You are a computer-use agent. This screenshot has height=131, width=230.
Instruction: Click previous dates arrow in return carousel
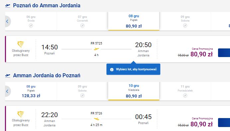(8, 91)
